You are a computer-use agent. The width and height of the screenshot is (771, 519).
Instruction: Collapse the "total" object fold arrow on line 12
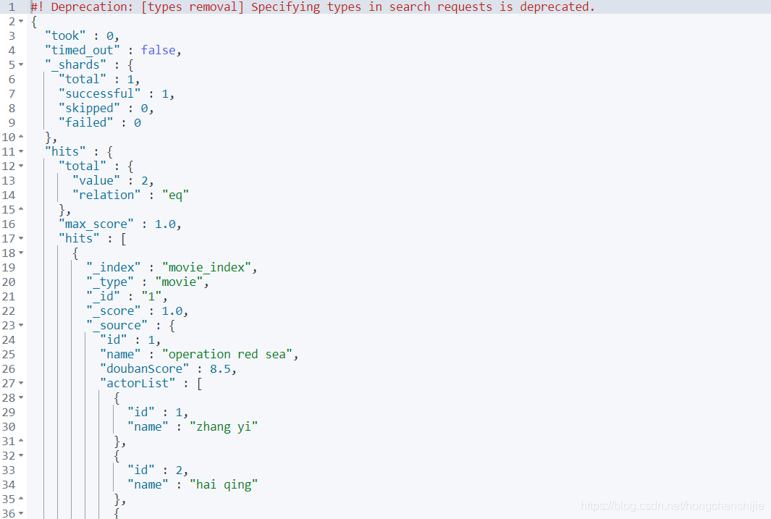21,166
